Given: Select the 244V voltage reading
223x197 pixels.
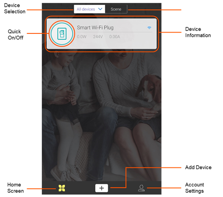Looking at the screenshot, I should pos(98,37).
